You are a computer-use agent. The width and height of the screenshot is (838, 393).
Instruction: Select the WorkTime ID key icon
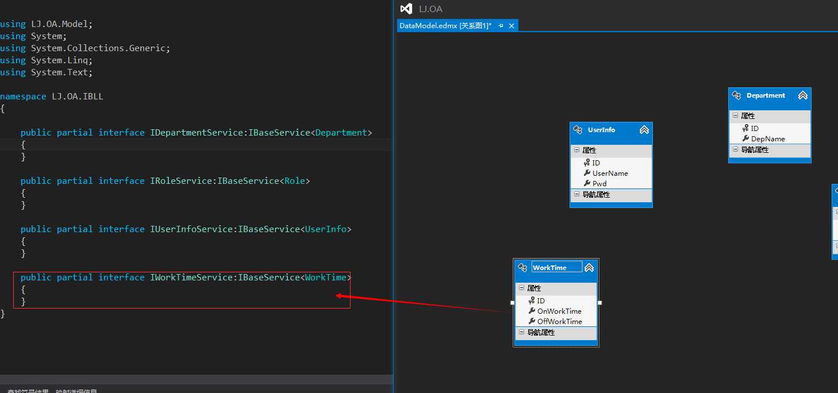532,300
